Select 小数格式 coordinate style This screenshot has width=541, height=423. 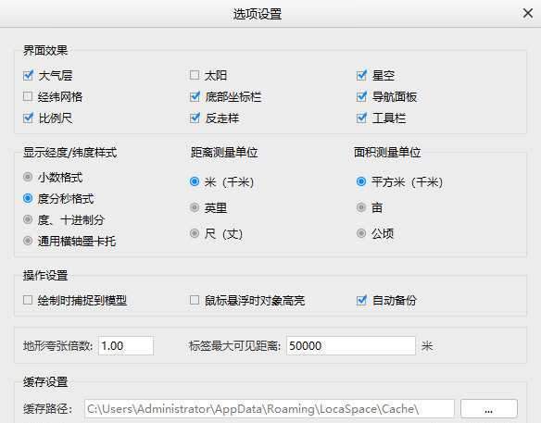28,177
